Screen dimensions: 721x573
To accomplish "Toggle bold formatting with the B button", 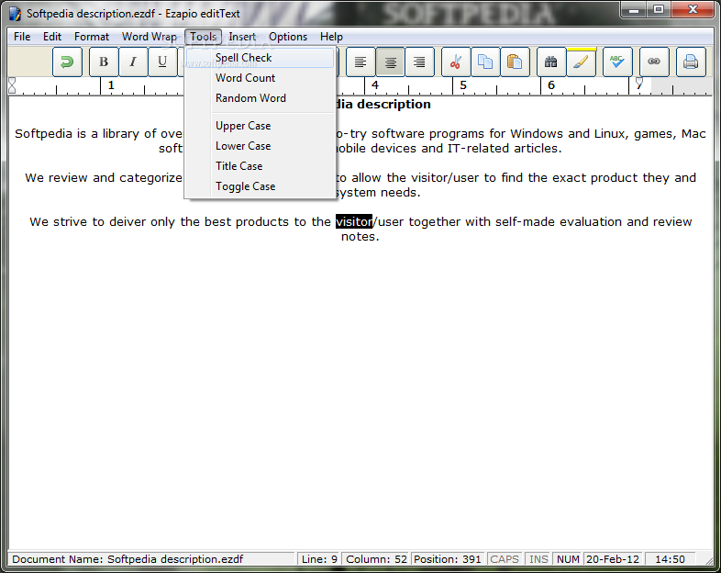I will [104, 62].
